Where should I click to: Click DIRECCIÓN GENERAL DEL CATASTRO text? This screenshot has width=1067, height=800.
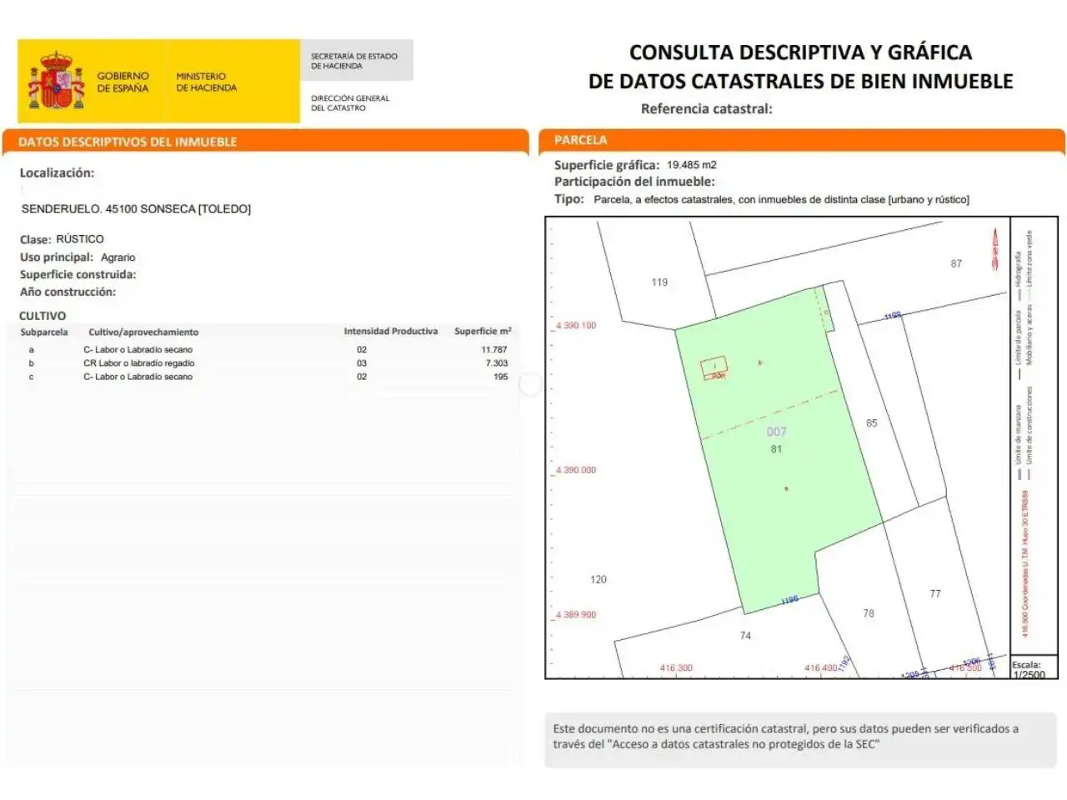pyautogui.click(x=350, y=102)
